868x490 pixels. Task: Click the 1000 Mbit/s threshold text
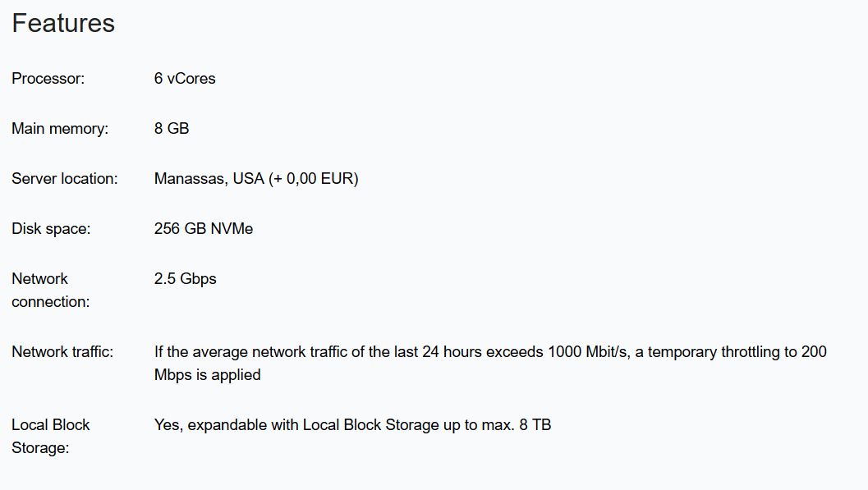click(589, 352)
